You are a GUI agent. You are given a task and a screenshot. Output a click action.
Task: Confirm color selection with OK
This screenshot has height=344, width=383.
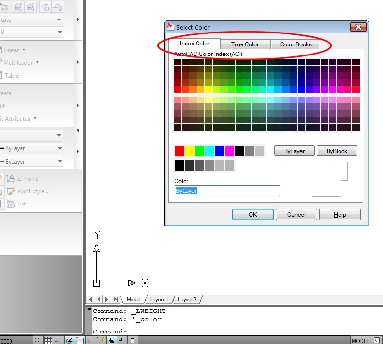252,214
